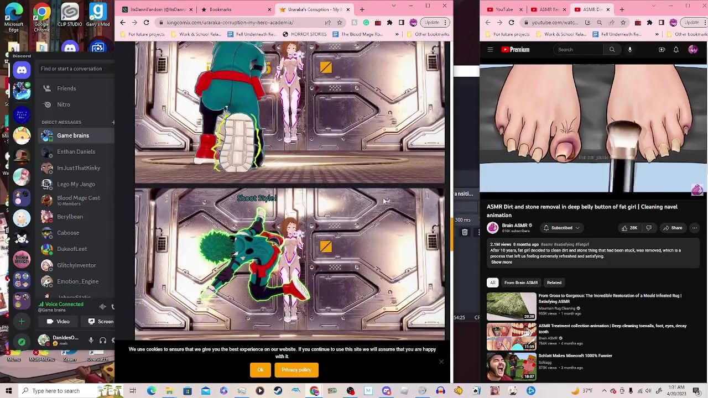Open Enthan Daniels conversation
The width and height of the screenshot is (708, 398).
click(77, 151)
